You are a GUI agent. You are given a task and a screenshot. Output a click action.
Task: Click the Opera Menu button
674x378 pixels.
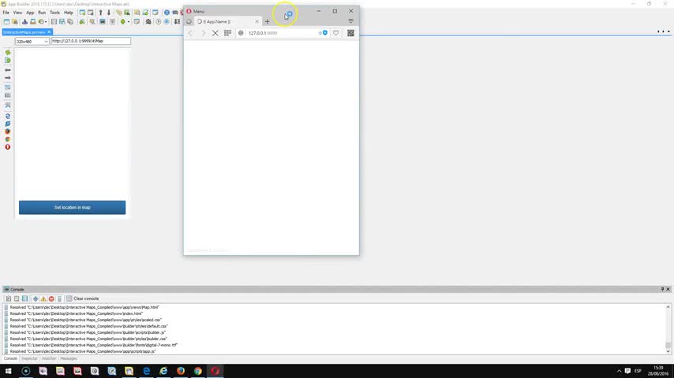[x=196, y=11]
